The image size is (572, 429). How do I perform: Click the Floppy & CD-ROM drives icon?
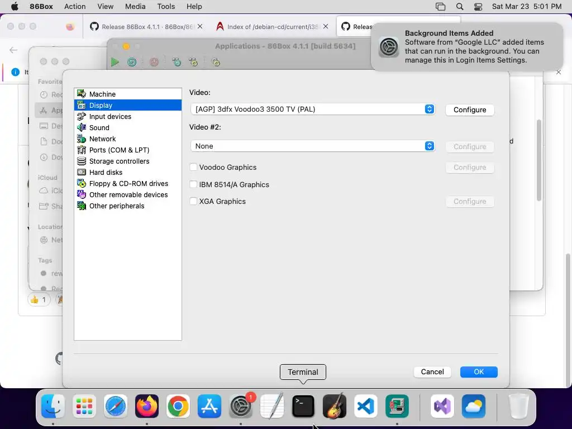82,183
